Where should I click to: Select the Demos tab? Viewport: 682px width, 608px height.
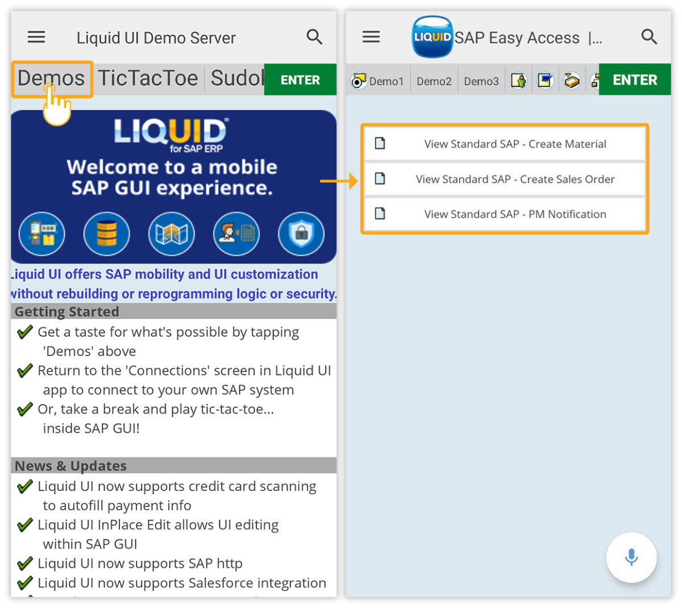point(51,78)
